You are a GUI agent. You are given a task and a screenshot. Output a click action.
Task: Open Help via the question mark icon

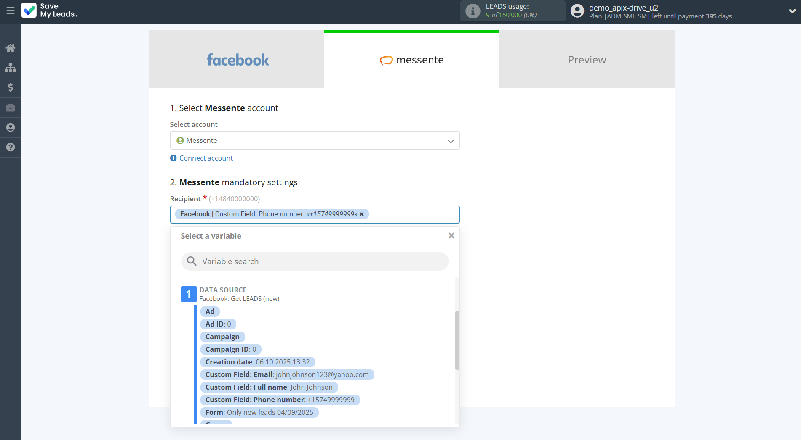[x=10, y=147]
